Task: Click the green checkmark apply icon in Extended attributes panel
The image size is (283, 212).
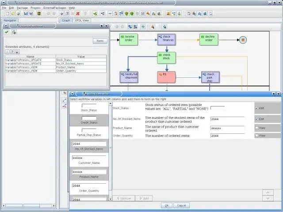Action: pyautogui.click(x=7, y=32)
